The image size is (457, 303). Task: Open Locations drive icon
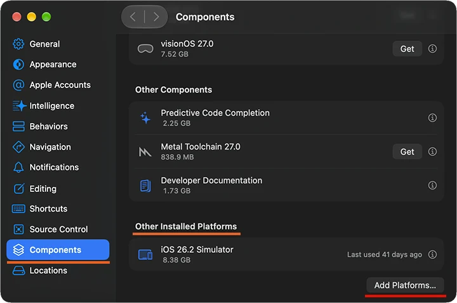coord(18,271)
